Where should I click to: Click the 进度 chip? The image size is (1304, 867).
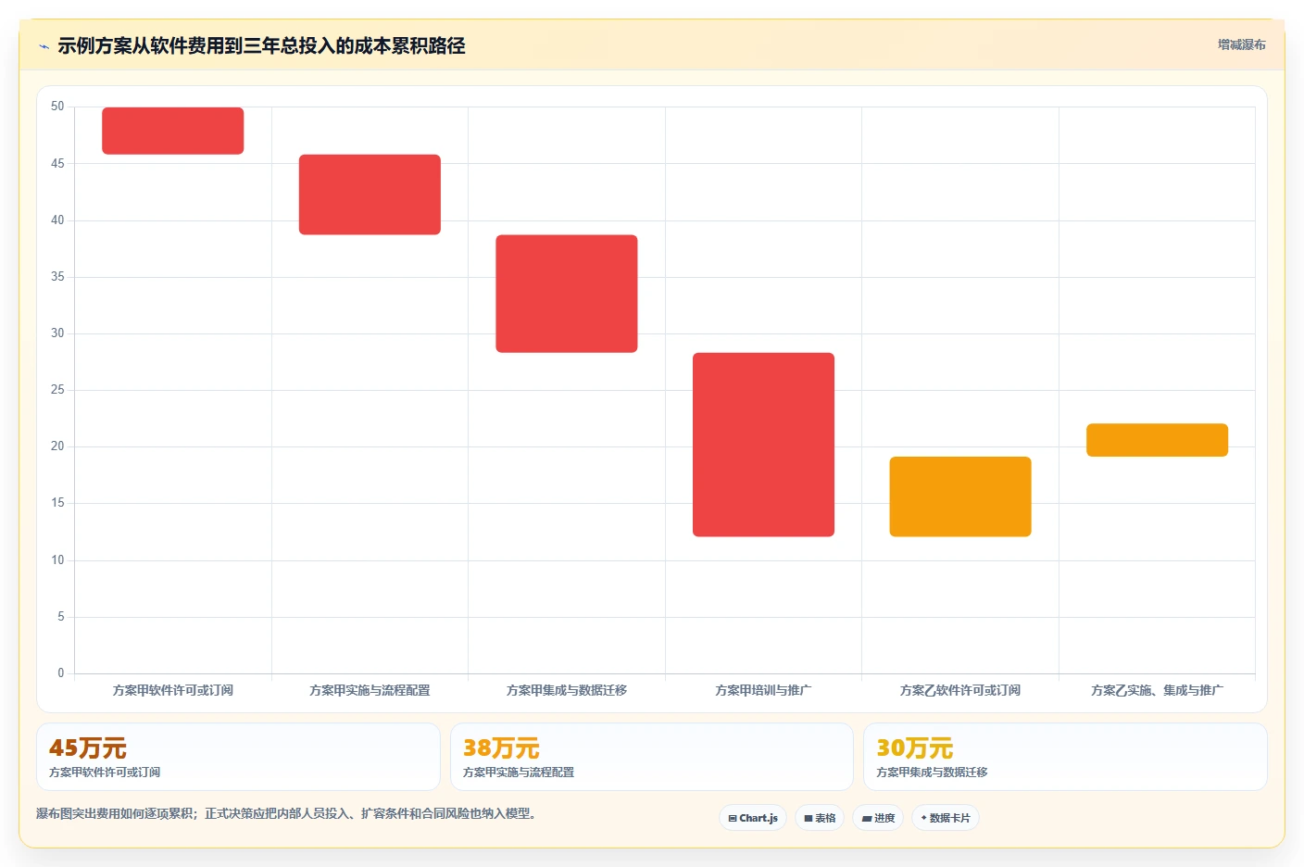point(878,818)
